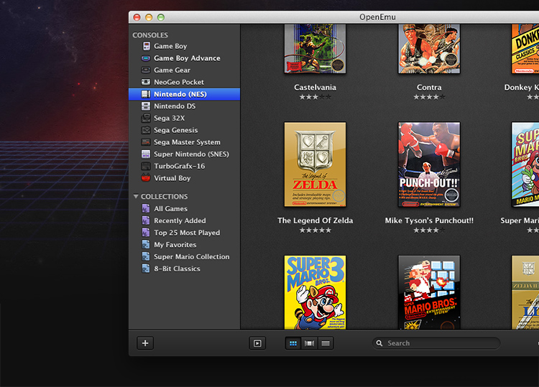The image size is (539, 387).
Task: Switch to grid view
Action: (293, 343)
